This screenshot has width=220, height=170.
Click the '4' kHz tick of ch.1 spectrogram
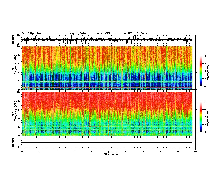19,72
